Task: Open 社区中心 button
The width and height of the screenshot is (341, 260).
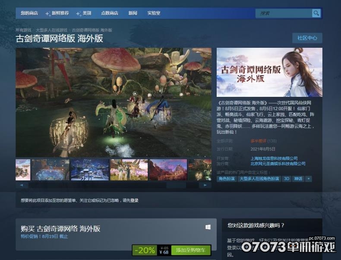Action: pyautogui.click(x=307, y=38)
